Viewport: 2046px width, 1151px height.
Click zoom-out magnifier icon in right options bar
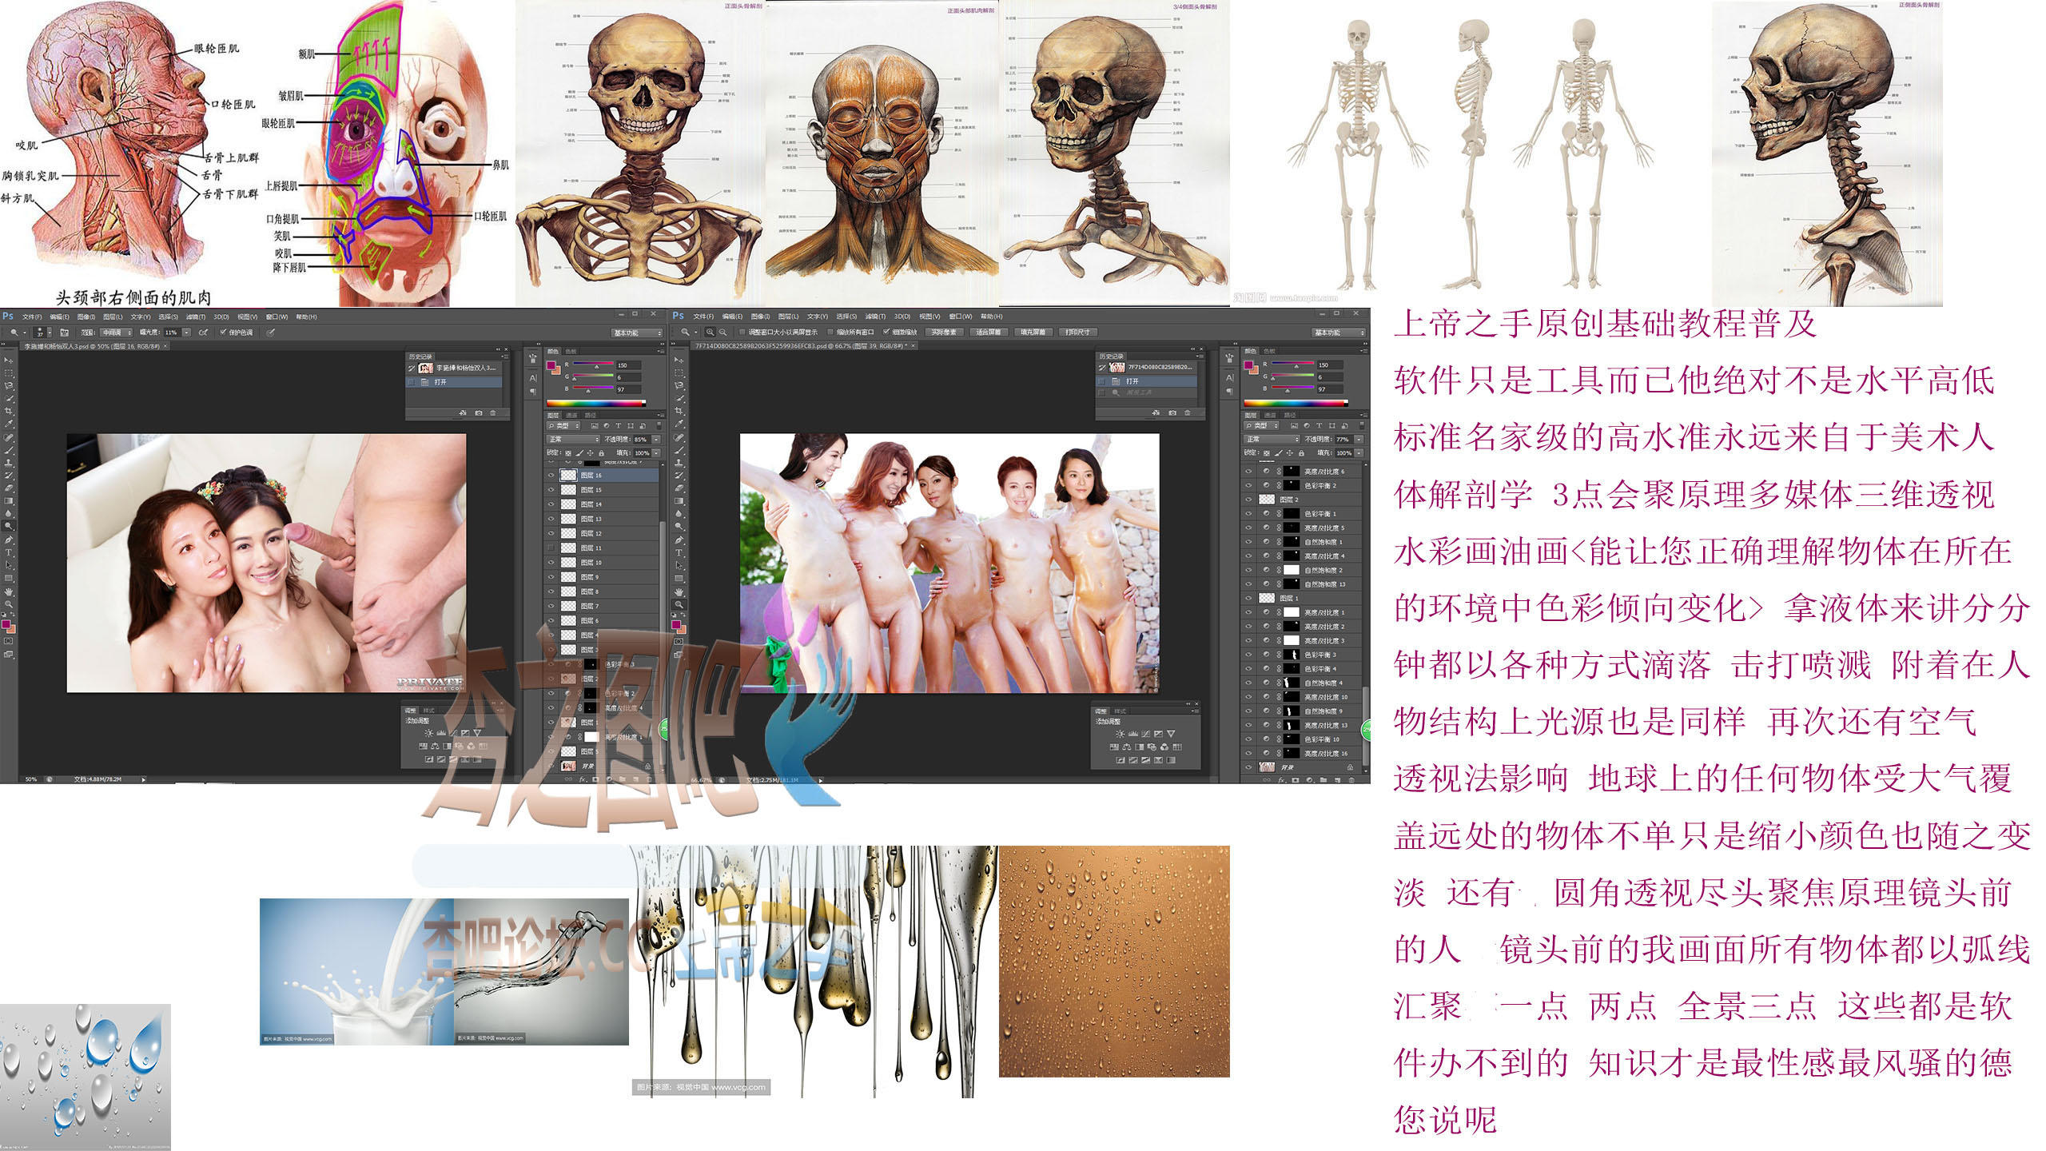click(x=722, y=333)
